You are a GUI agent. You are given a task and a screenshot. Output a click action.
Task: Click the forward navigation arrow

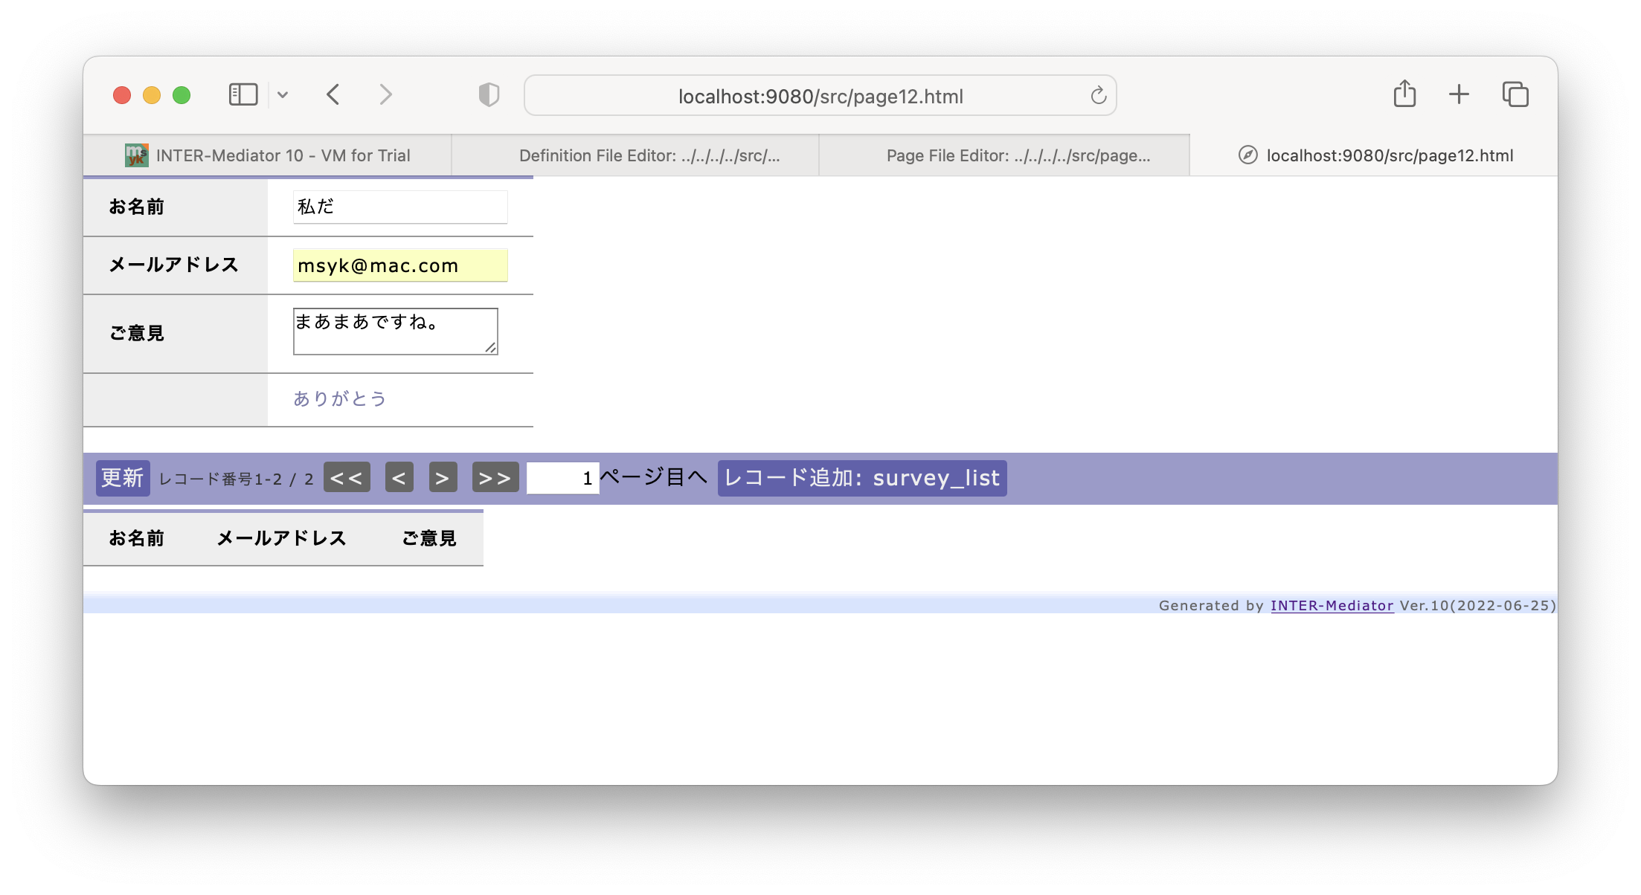[385, 95]
